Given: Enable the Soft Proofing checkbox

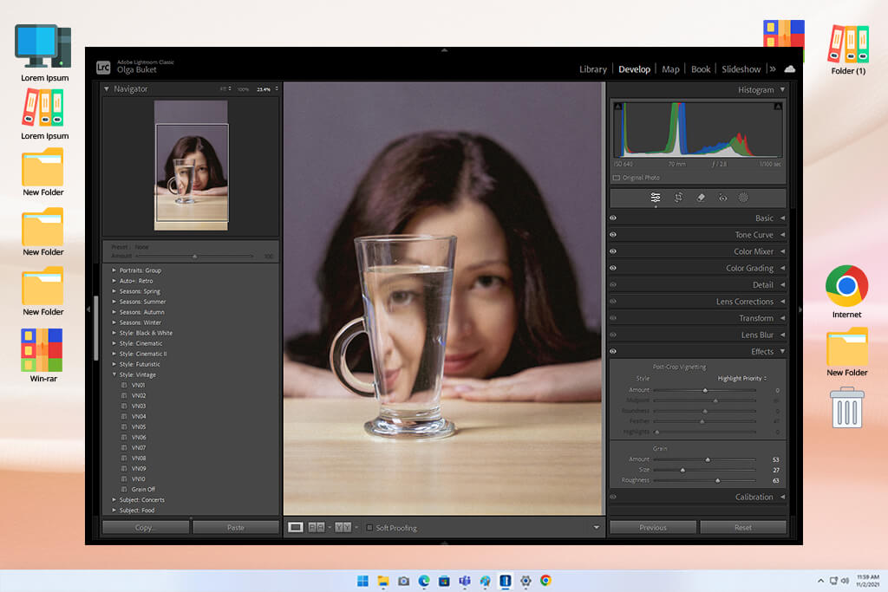Looking at the screenshot, I should point(369,528).
